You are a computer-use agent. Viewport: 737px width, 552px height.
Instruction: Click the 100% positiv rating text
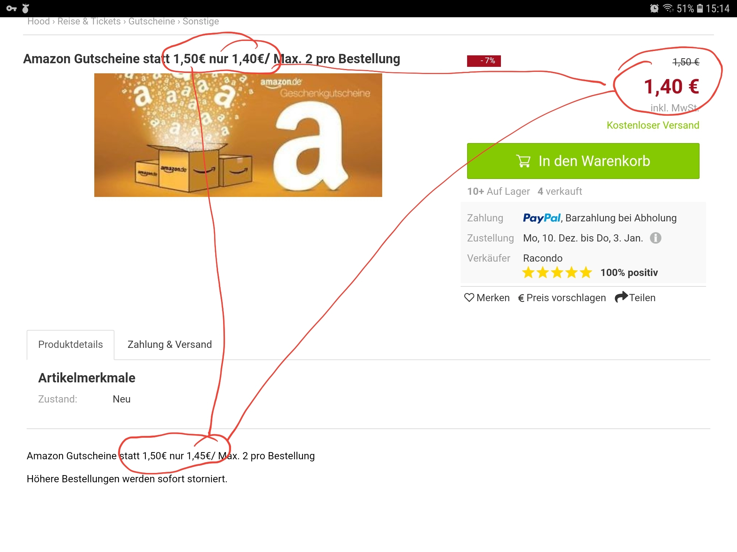click(629, 273)
